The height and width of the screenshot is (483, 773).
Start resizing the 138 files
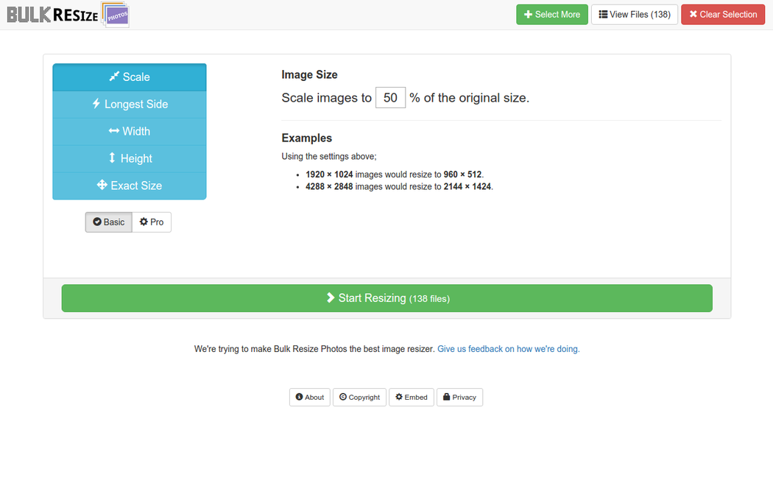tap(386, 298)
